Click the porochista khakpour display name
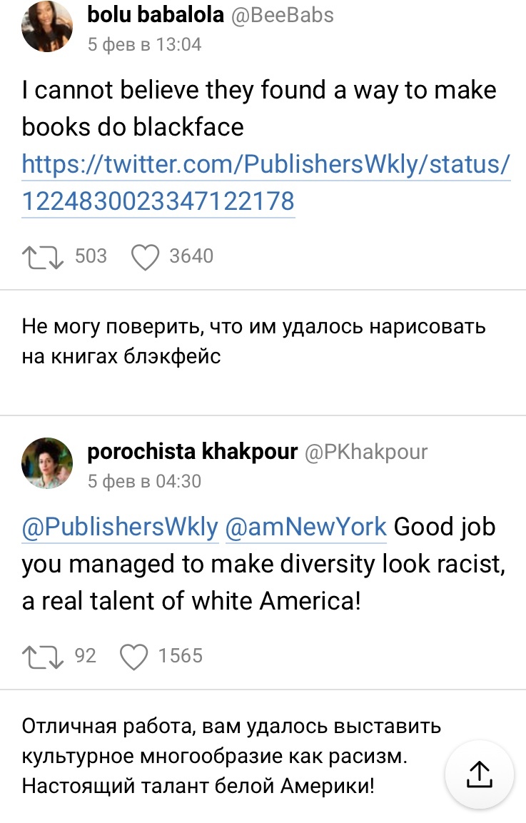The image size is (526, 823). click(x=193, y=451)
